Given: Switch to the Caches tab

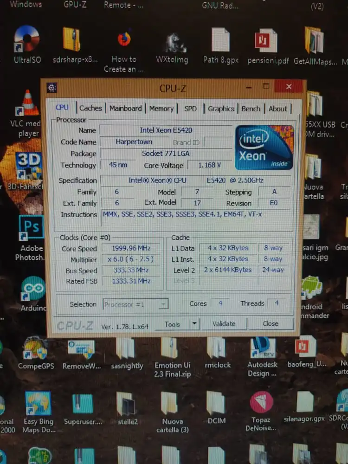Looking at the screenshot, I should (x=91, y=108).
